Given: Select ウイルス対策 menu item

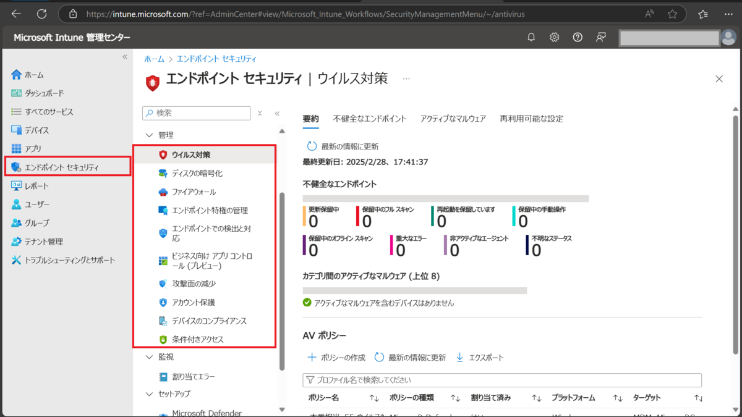Looking at the screenshot, I should 205,154.
